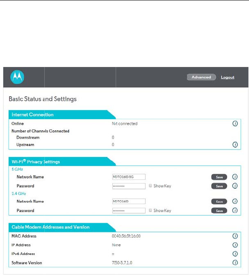249x275 pixels.
Task: Open info icon for IPv6 Address
Action: (235, 254)
